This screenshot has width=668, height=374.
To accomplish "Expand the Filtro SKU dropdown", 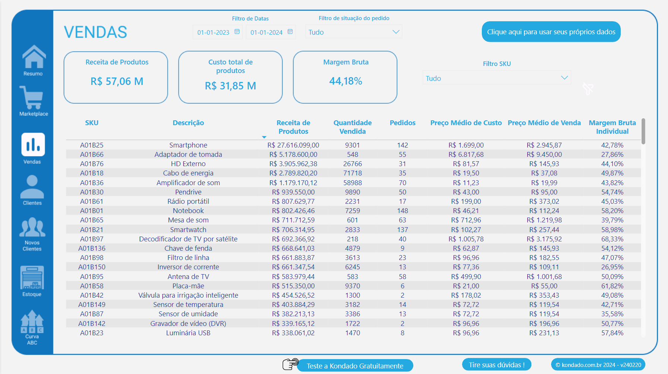I will (564, 77).
